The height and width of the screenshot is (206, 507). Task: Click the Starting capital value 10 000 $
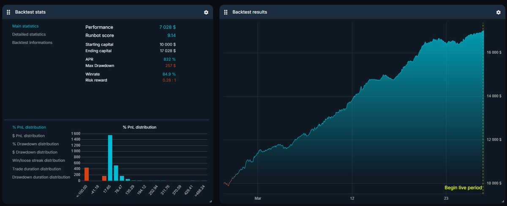point(167,44)
